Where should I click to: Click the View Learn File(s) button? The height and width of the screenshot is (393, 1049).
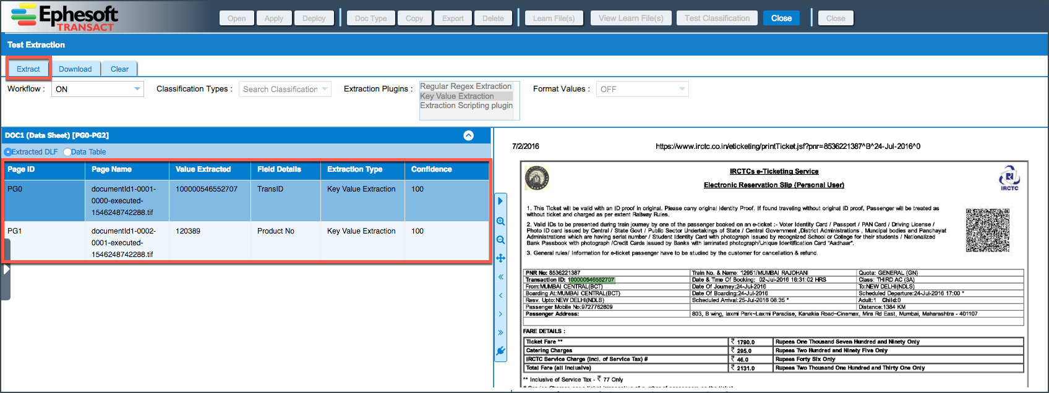[x=631, y=18]
